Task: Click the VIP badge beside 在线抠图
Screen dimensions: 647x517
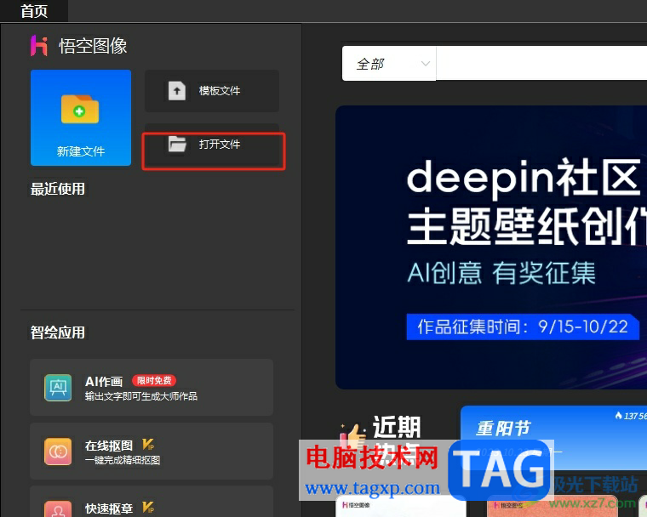Action: pyautogui.click(x=148, y=445)
